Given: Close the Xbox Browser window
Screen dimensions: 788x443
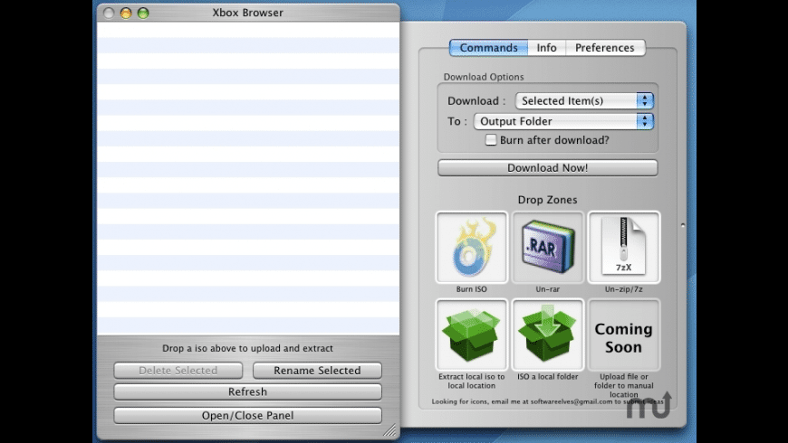Looking at the screenshot, I should coord(109,13).
